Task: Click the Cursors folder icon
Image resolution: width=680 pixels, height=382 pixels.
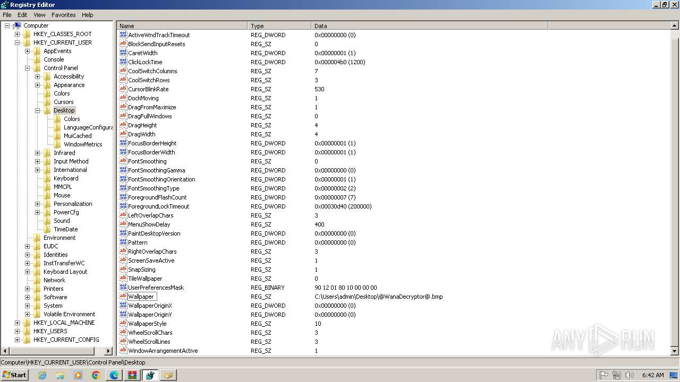Action: (x=47, y=102)
